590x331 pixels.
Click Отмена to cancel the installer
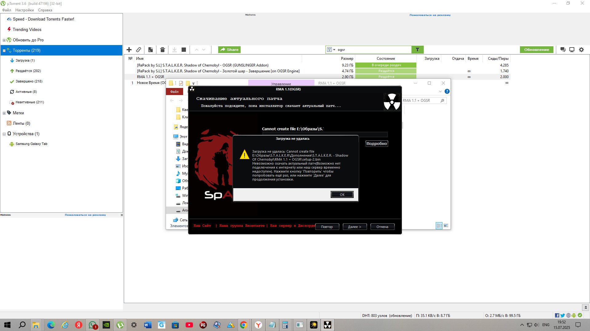(x=382, y=227)
